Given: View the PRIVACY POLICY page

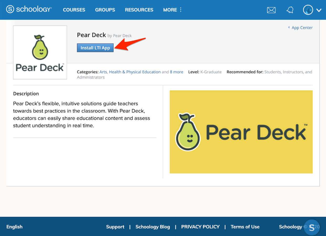Looking at the screenshot, I should tap(200, 227).
